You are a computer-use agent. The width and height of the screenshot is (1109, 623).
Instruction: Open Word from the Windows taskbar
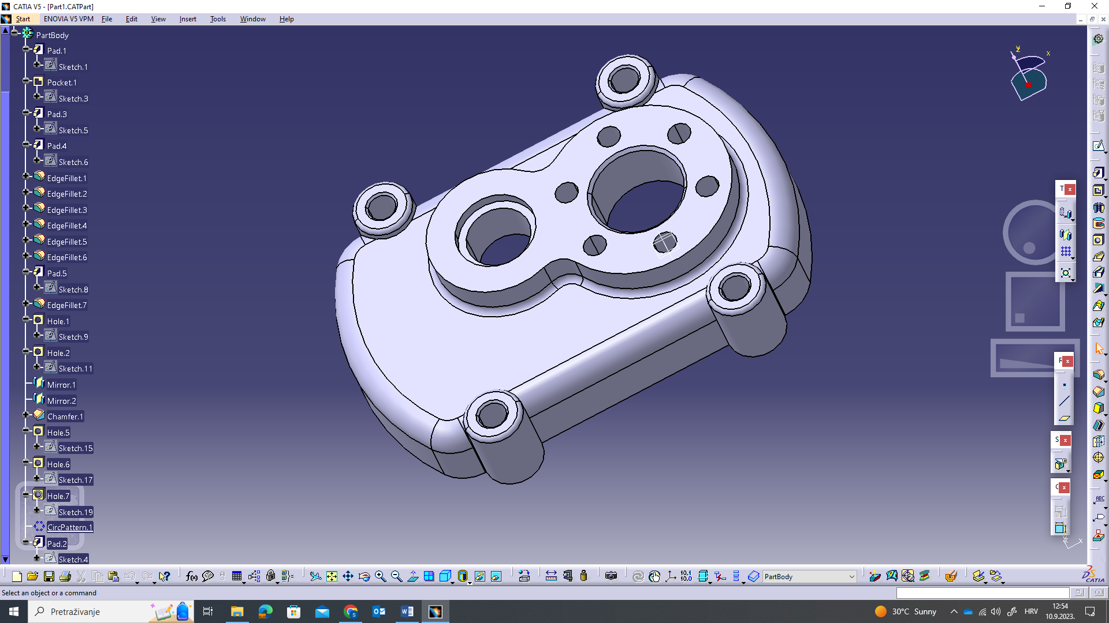tap(407, 611)
